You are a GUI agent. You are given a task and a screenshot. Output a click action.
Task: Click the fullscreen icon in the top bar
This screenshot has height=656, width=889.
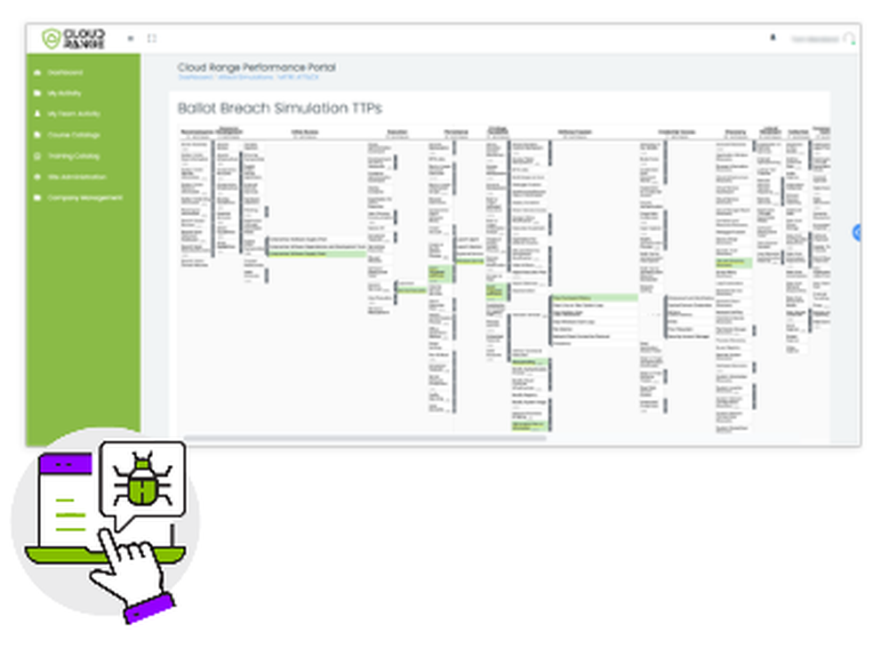(151, 38)
